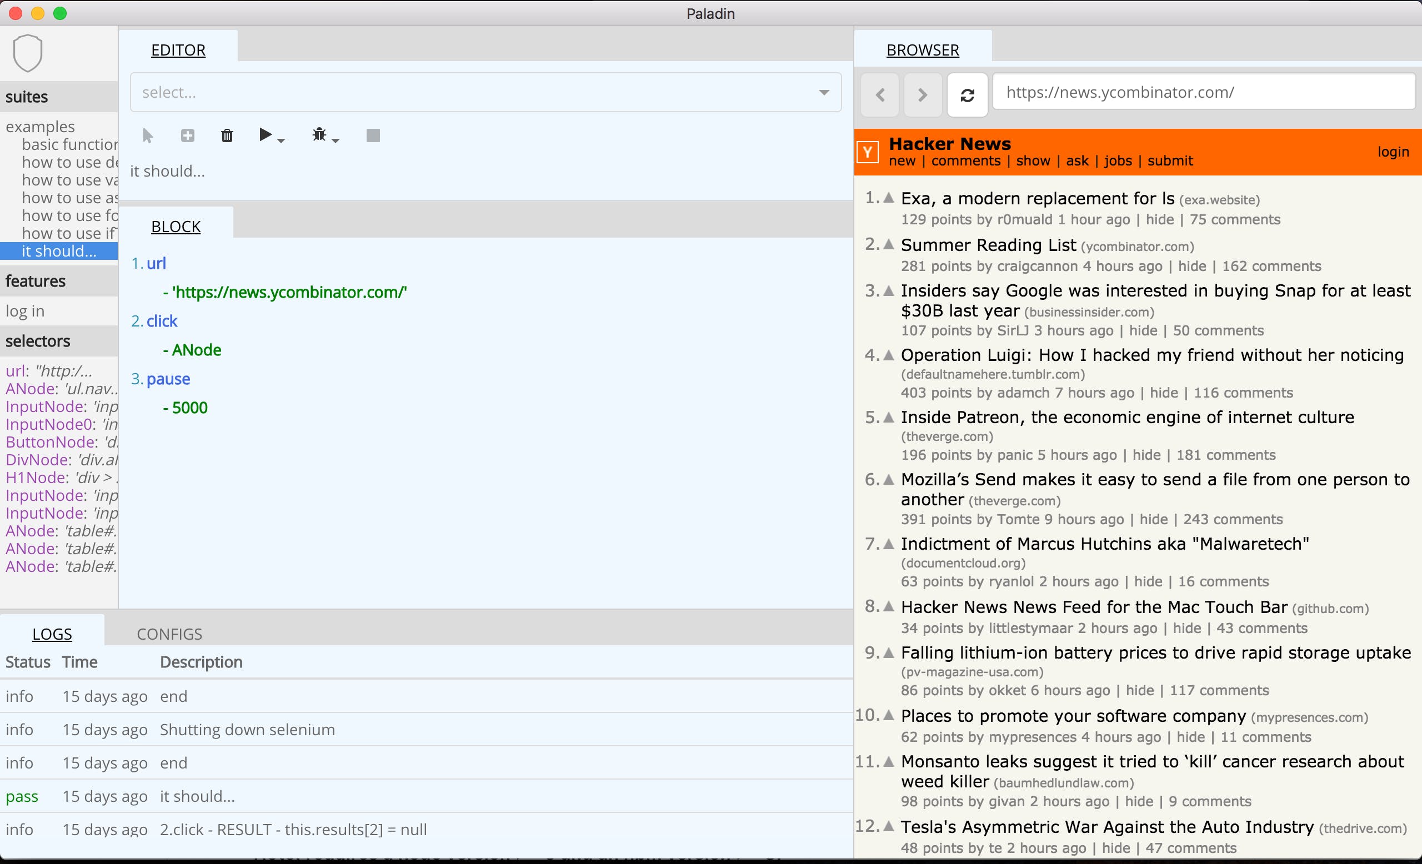Open 'Exa, a modern replacement for ls' story

pyautogui.click(x=1038, y=198)
